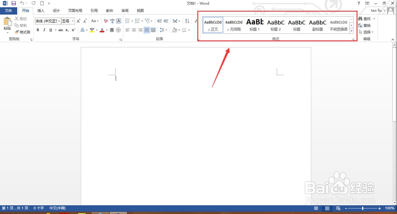Apply the 副标题 style

tap(318, 25)
